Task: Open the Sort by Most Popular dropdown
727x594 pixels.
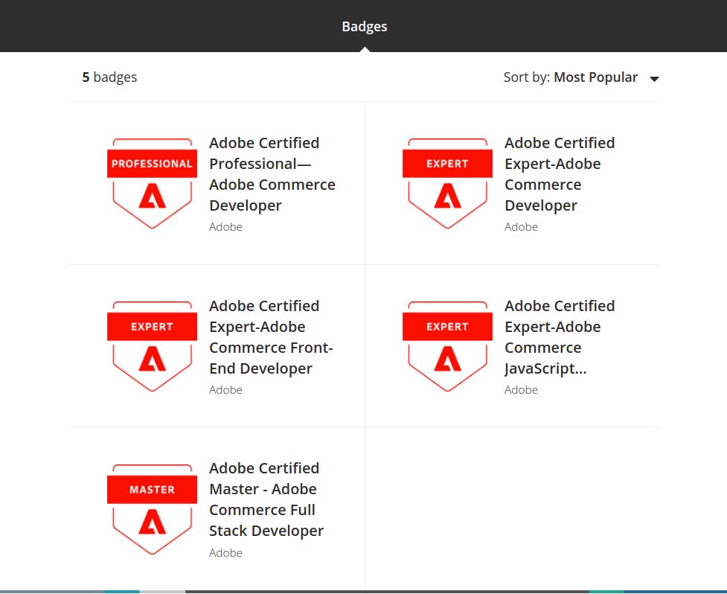Action: point(581,77)
